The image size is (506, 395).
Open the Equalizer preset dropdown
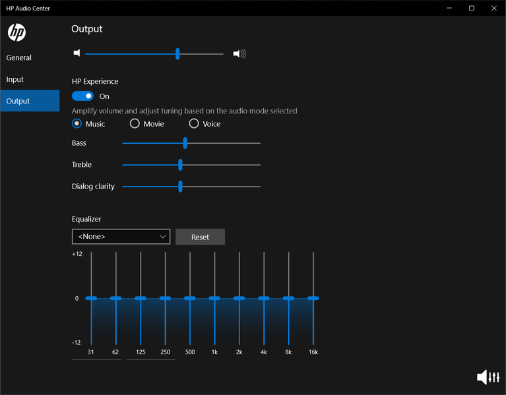tap(121, 237)
